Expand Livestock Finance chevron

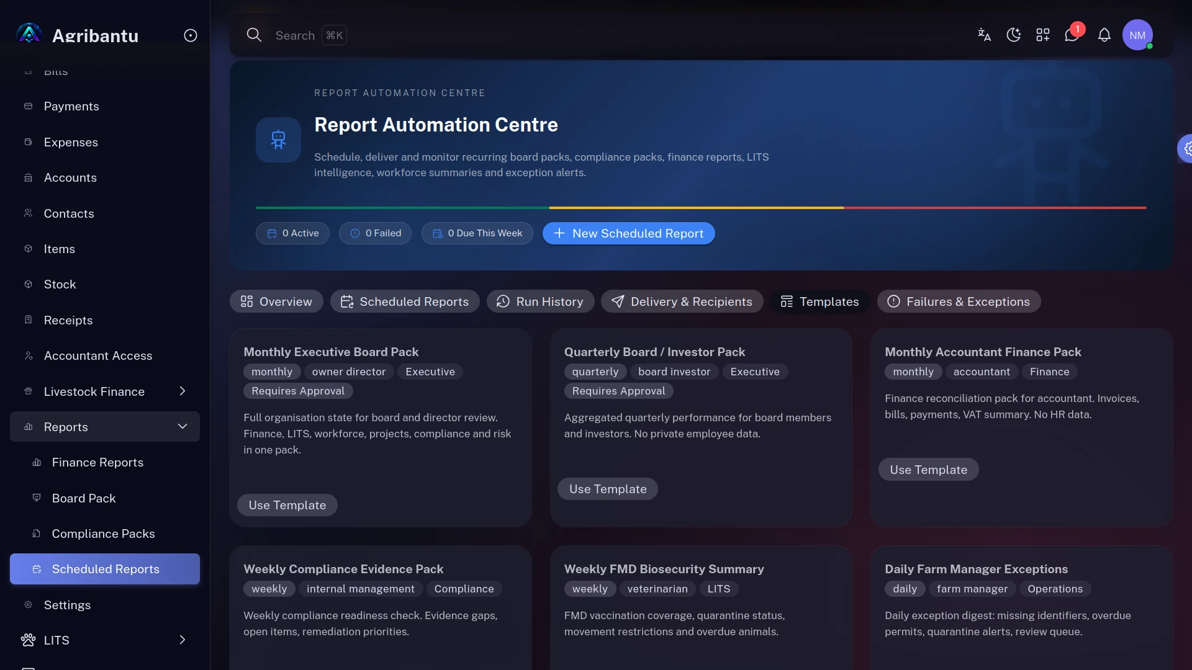tap(183, 391)
